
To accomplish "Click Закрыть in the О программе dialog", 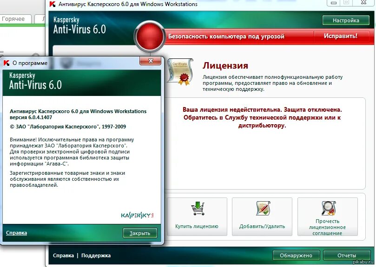I will click(x=140, y=233).
